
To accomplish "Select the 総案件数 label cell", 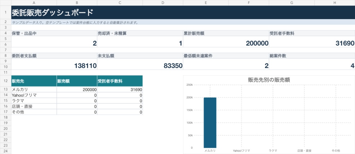I will [x=312, y=56].
